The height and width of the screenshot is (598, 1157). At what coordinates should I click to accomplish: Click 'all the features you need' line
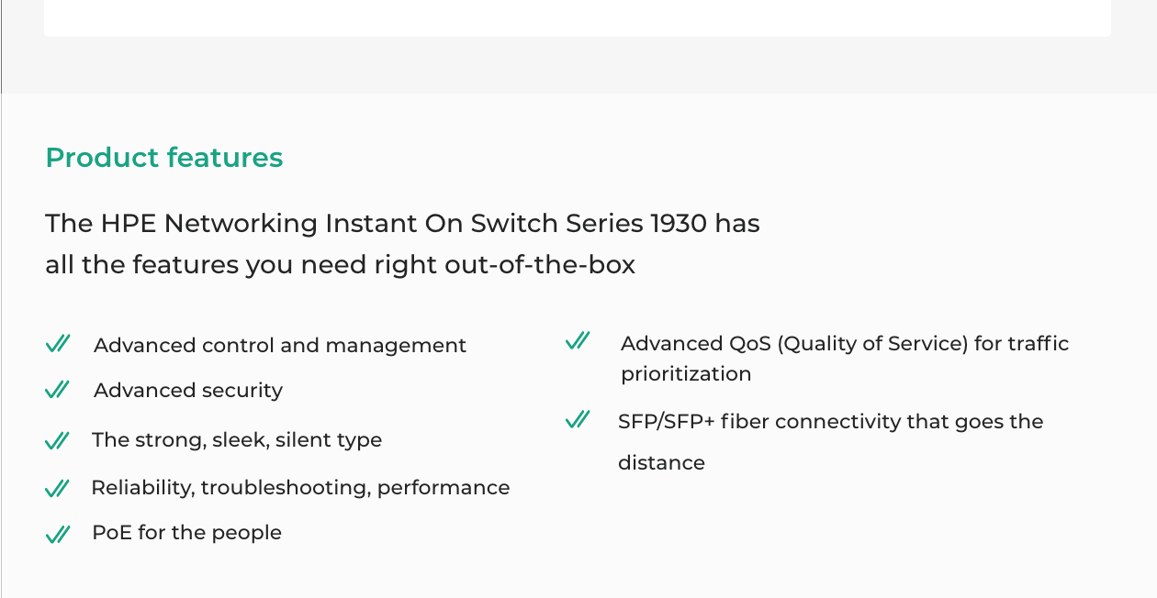tap(340, 265)
